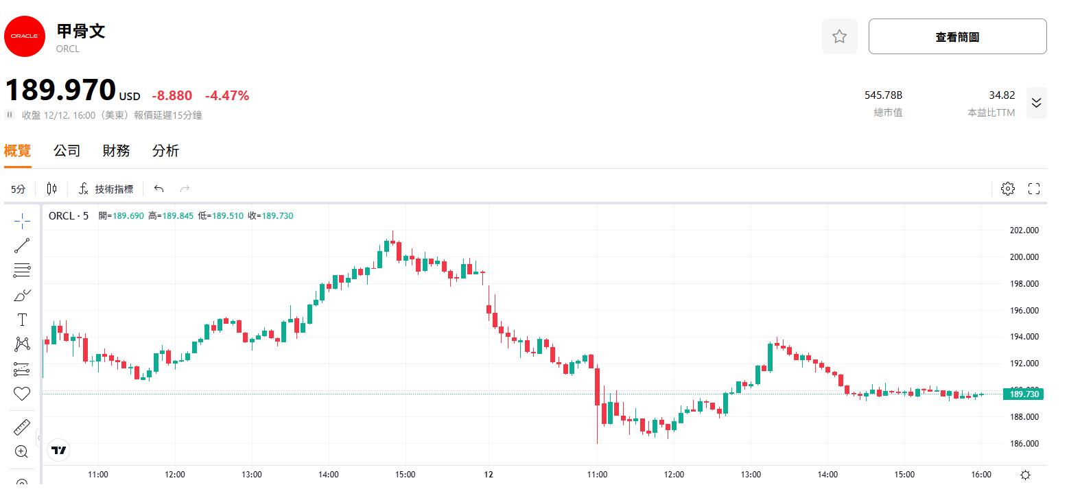Screen dimensions: 1069x498
Task: Click the heart favorites drawing icon
Action: (x=22, y=394)
